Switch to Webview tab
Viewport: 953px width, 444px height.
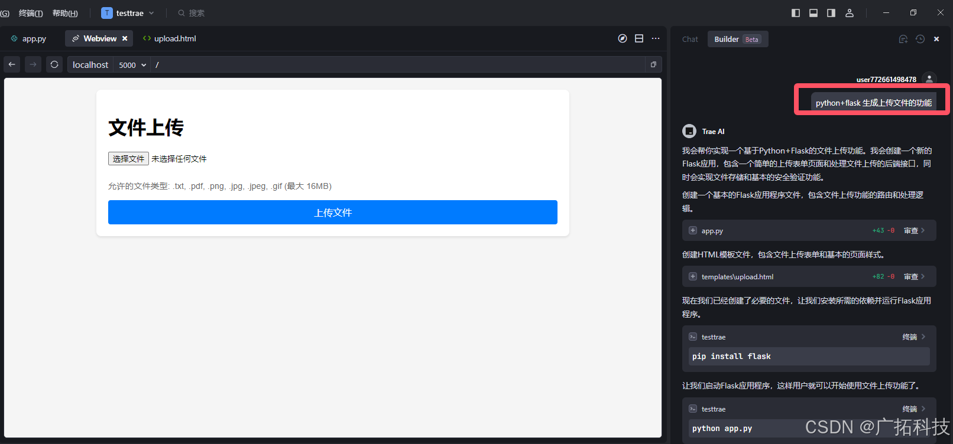(x=99, y=38)
